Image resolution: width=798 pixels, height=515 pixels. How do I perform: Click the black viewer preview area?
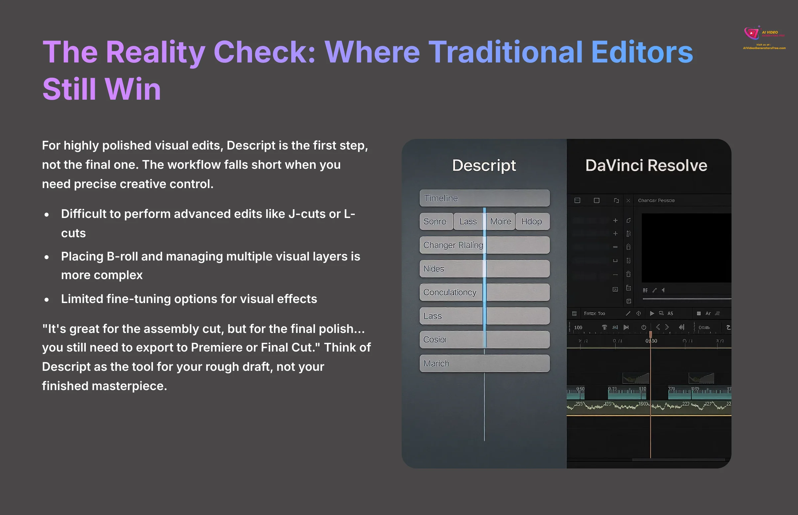pos(686,248)
